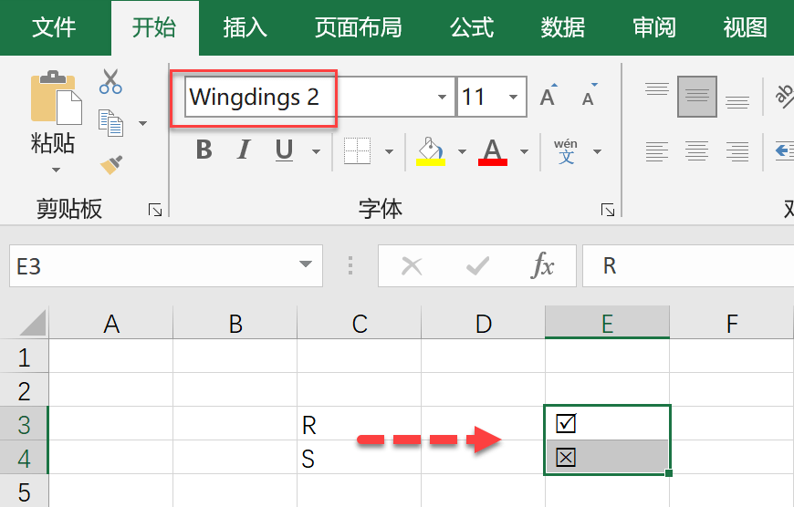Select column E header
Viewport: 794px width, 507px height.
click(607, 323)
